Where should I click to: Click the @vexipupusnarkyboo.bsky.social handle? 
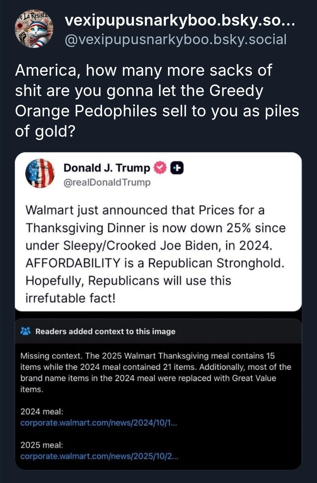pyautogui.click(x=176, y=40)
